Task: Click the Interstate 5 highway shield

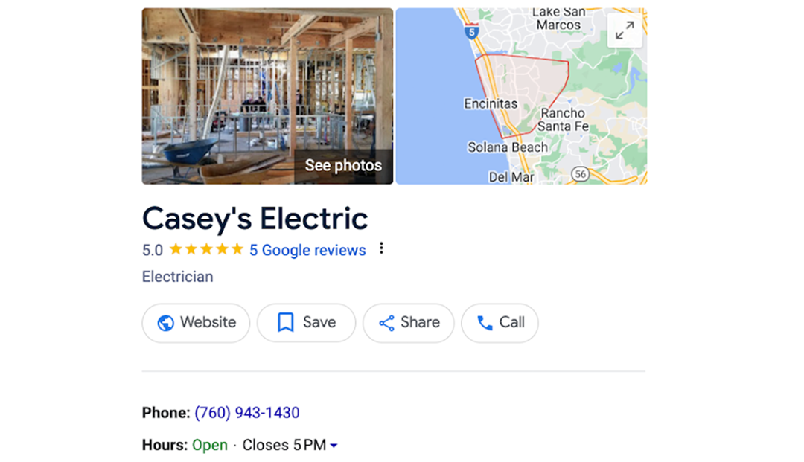Action: (470, 32)
